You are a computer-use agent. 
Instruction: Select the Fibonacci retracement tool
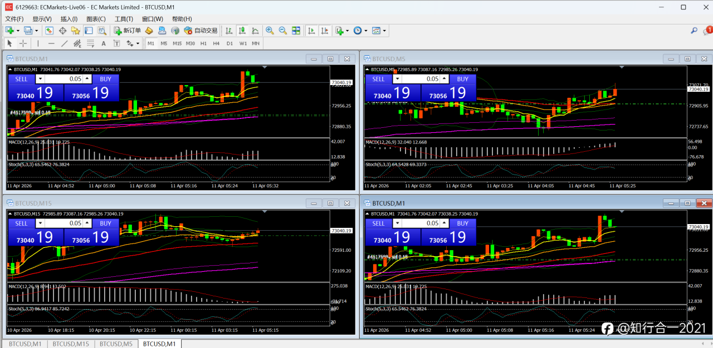90,43
